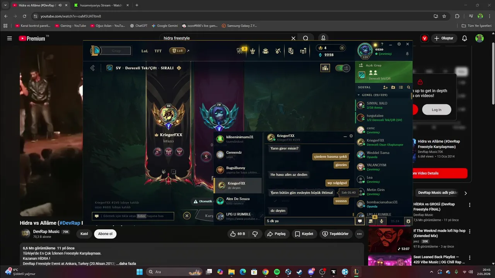Search friends with magnifier icon
Viewport: 495px width, 278px height.
point(408,87)
